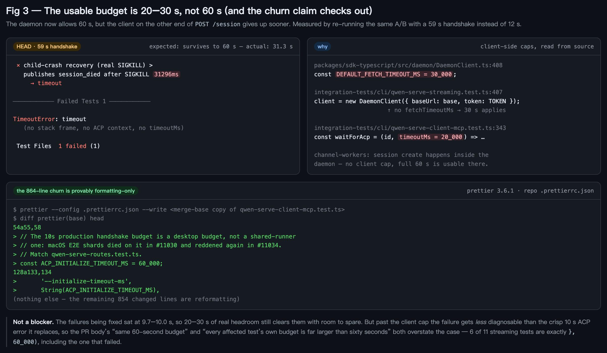607x353 pixels.
Task: Click the red arrow before timeout
Action: point(32,83)
